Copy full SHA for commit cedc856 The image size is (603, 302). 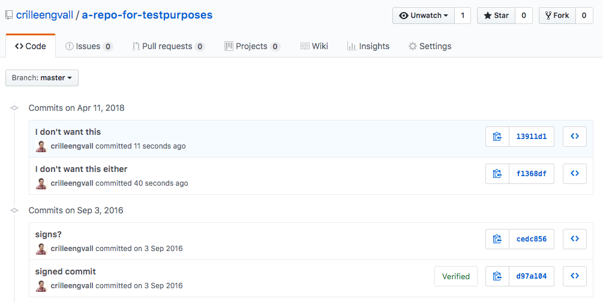coord(497,239)
